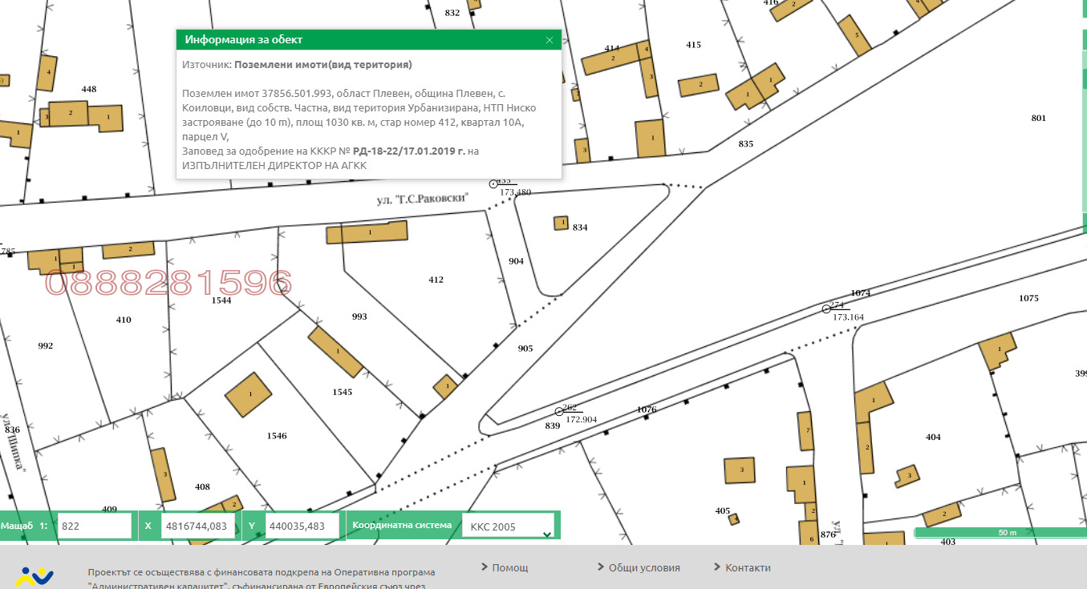
Task: Close the Информация за обект popup
Action: click(550, 40)
